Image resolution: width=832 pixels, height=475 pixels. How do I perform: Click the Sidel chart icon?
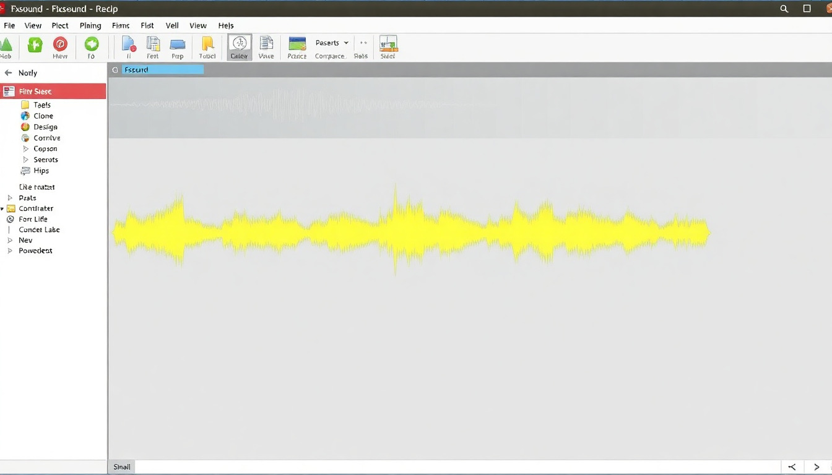(388, 45)
